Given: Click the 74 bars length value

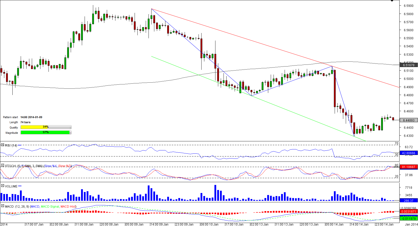Looking at the screenshot, I should pyautogui.click(x=26, y=122).
